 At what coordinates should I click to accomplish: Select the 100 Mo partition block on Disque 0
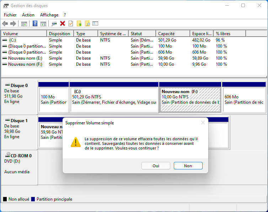tap(54, 97)
